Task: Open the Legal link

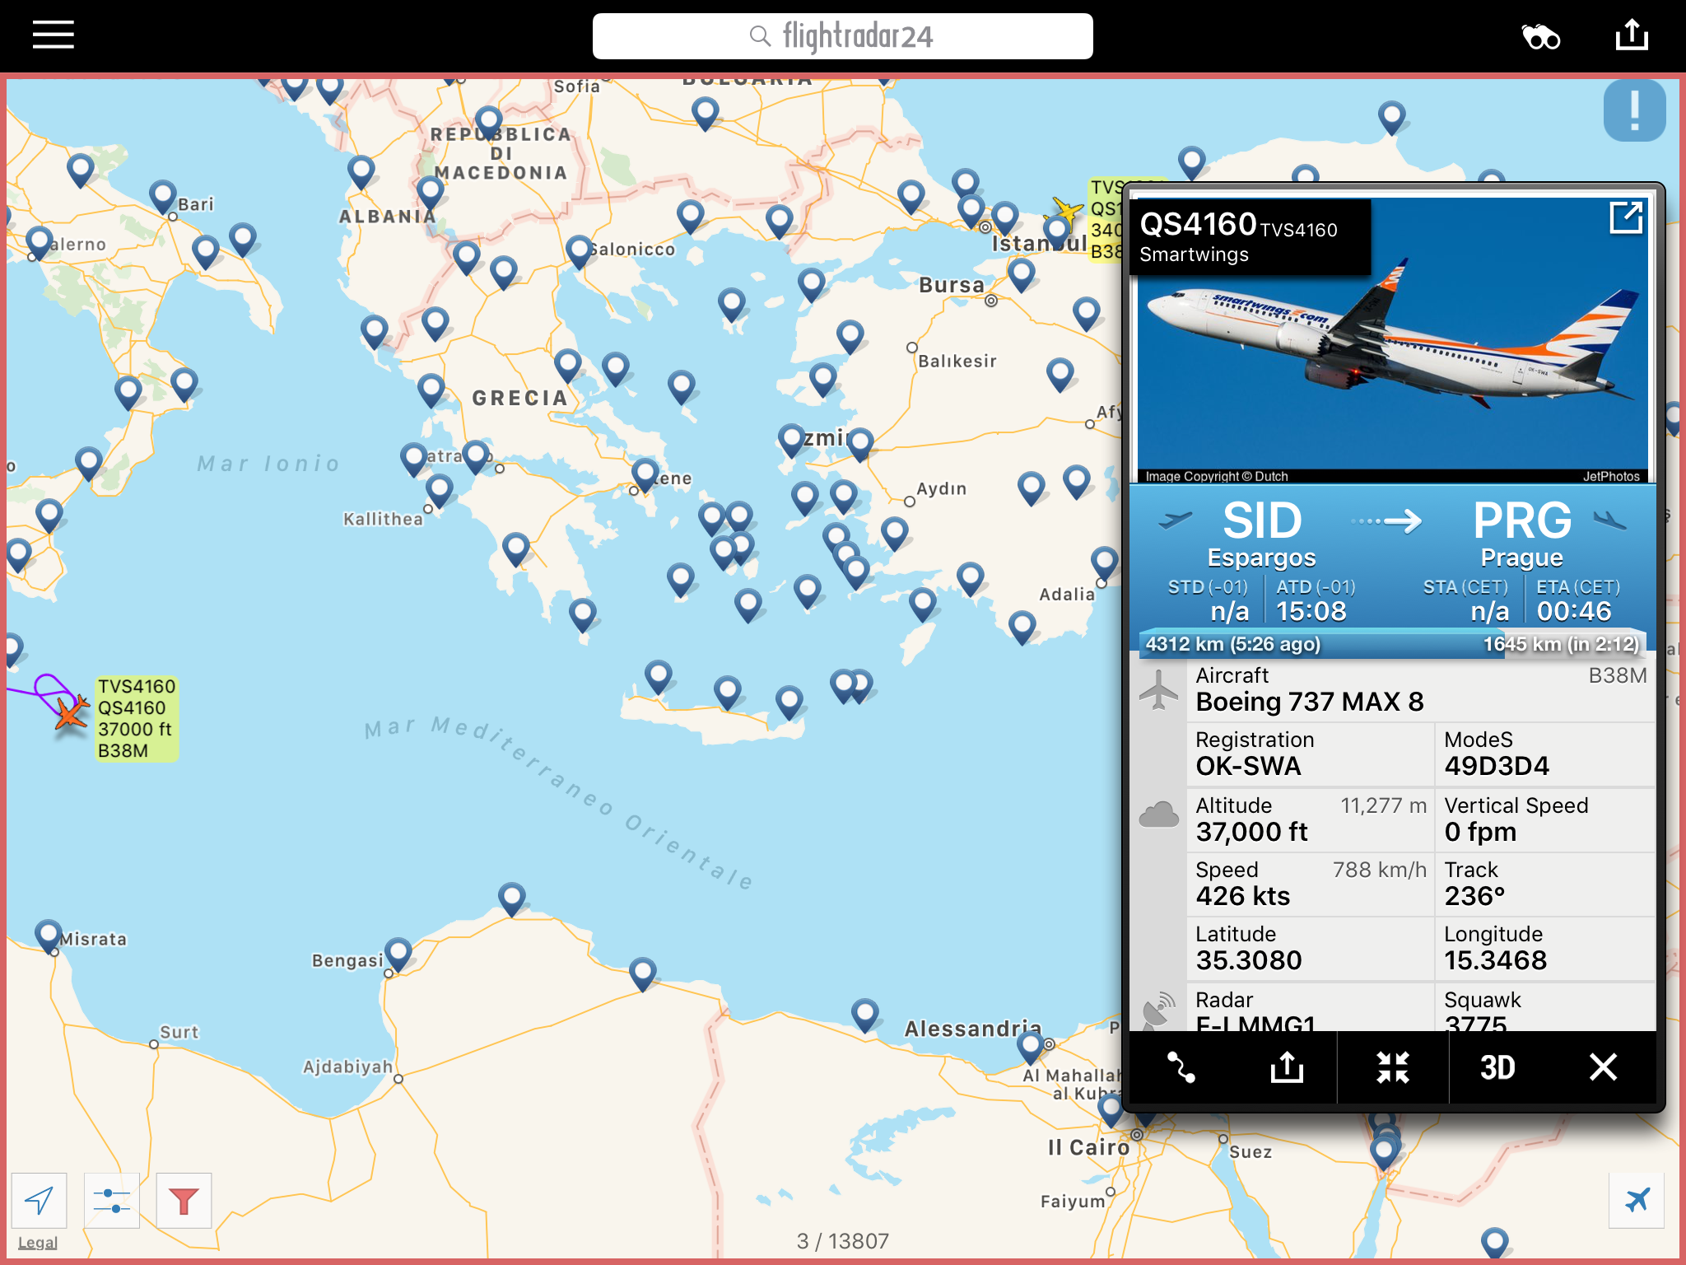Action: pyautogui.click(x=38, y=1242)
